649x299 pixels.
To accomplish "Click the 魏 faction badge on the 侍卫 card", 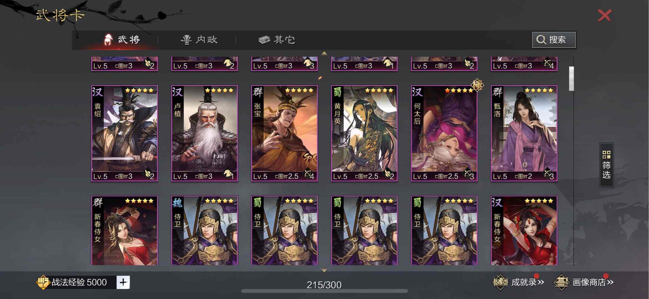I will pos(177,202).
